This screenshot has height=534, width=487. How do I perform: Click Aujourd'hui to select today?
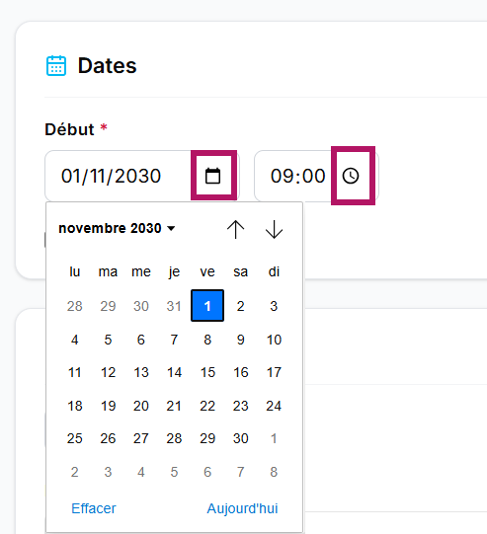tap(242, 508)
